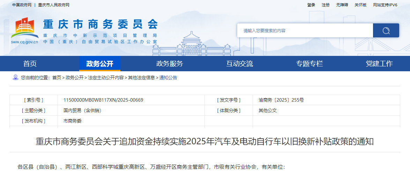Click 首页 in the breadcrumb path
410x175 pixels.
pyautogui.click(x=57, y=78)
